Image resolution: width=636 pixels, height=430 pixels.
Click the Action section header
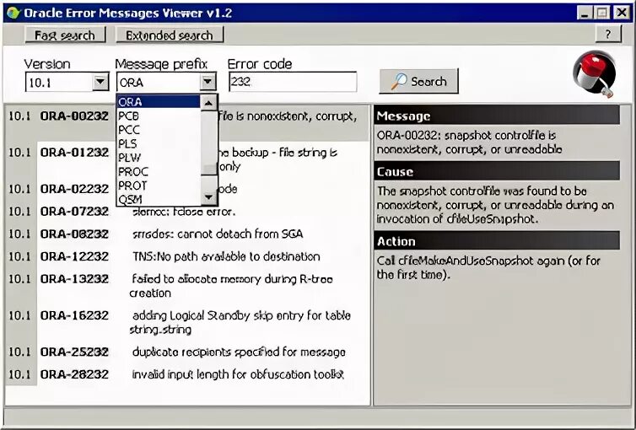[x=497, y=241]
